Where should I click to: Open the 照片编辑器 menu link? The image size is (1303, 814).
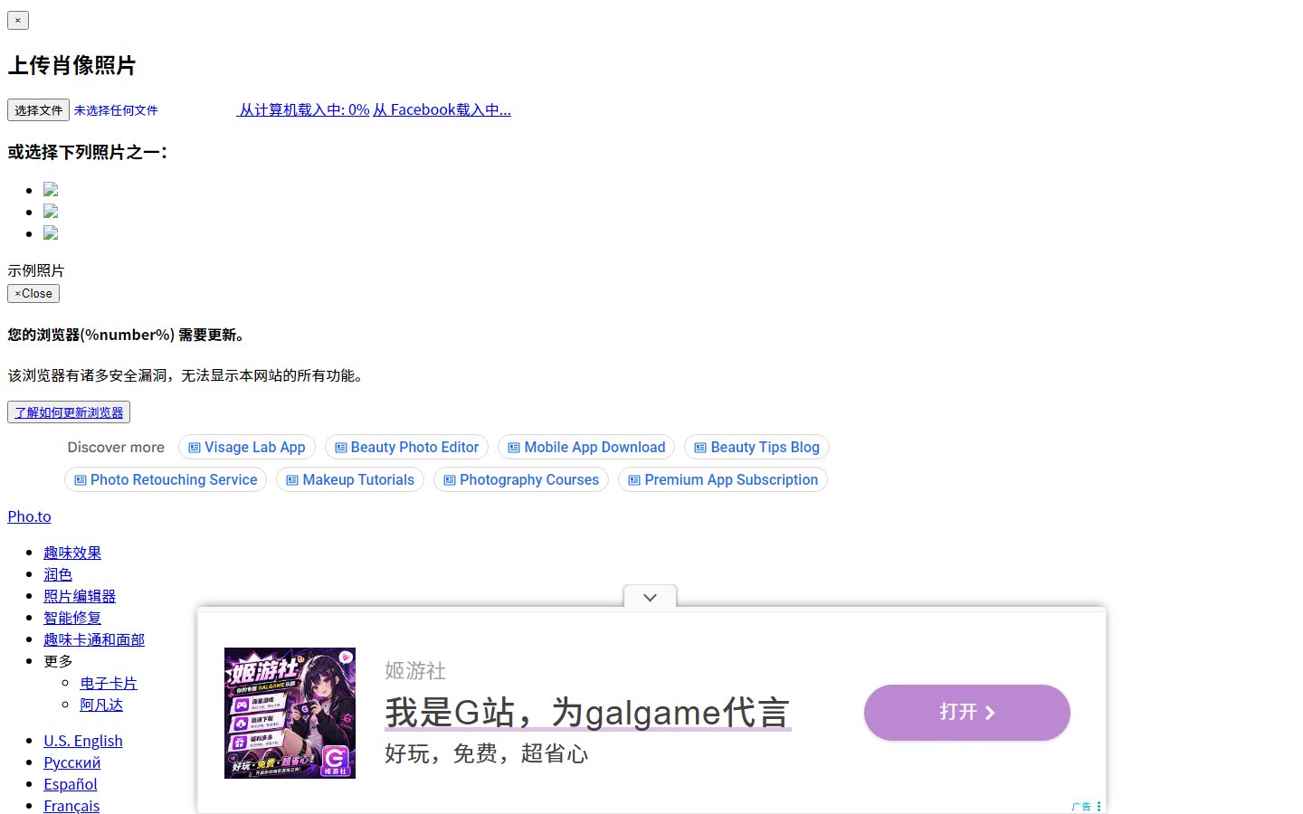coord(80,596)
